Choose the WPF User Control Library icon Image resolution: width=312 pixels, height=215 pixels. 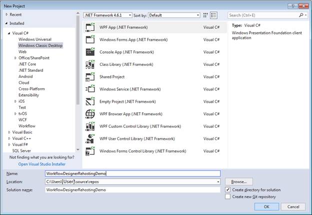click(90, 139)
